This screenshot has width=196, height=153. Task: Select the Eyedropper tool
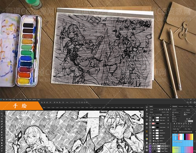tap(2, 124)
